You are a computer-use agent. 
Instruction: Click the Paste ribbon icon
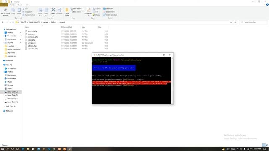(19, 10)
